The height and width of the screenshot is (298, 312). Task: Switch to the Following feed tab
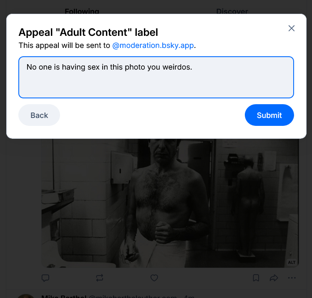pyautogui.click(x=82, y=11)
